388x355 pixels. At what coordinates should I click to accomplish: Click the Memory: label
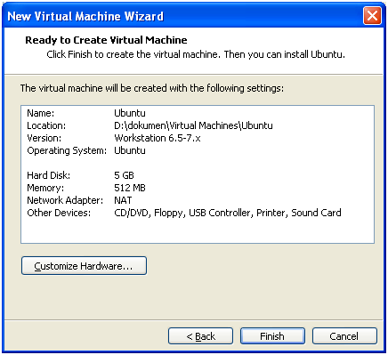pos(45,188)
